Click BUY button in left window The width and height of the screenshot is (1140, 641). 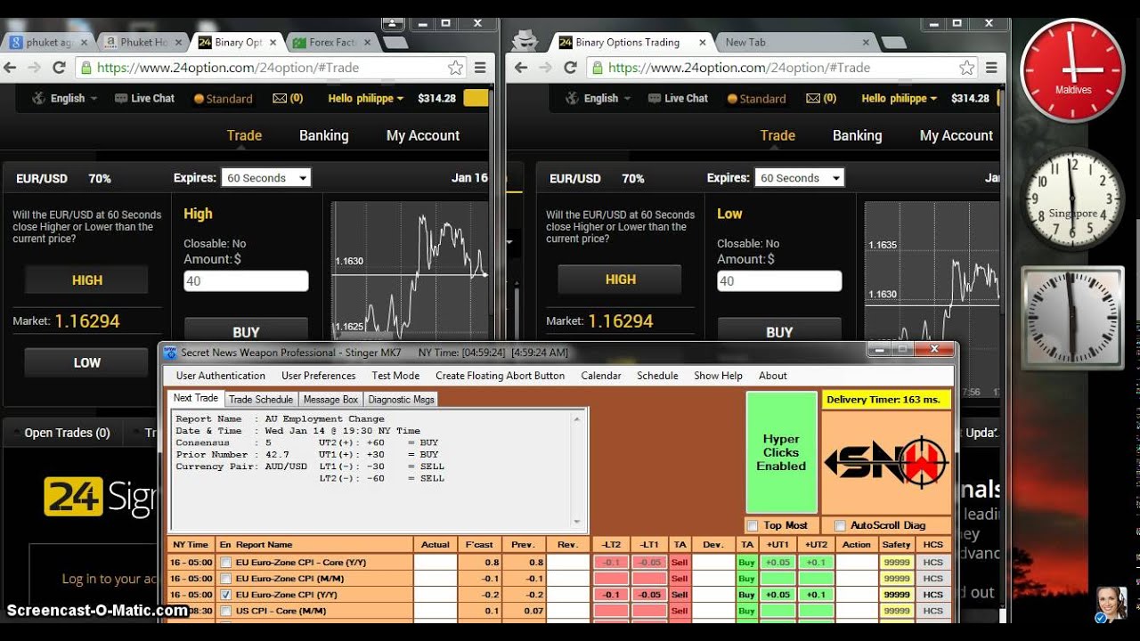(246, 331)
